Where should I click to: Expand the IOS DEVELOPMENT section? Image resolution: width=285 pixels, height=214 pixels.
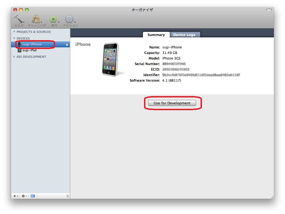(x=14, y=57)
